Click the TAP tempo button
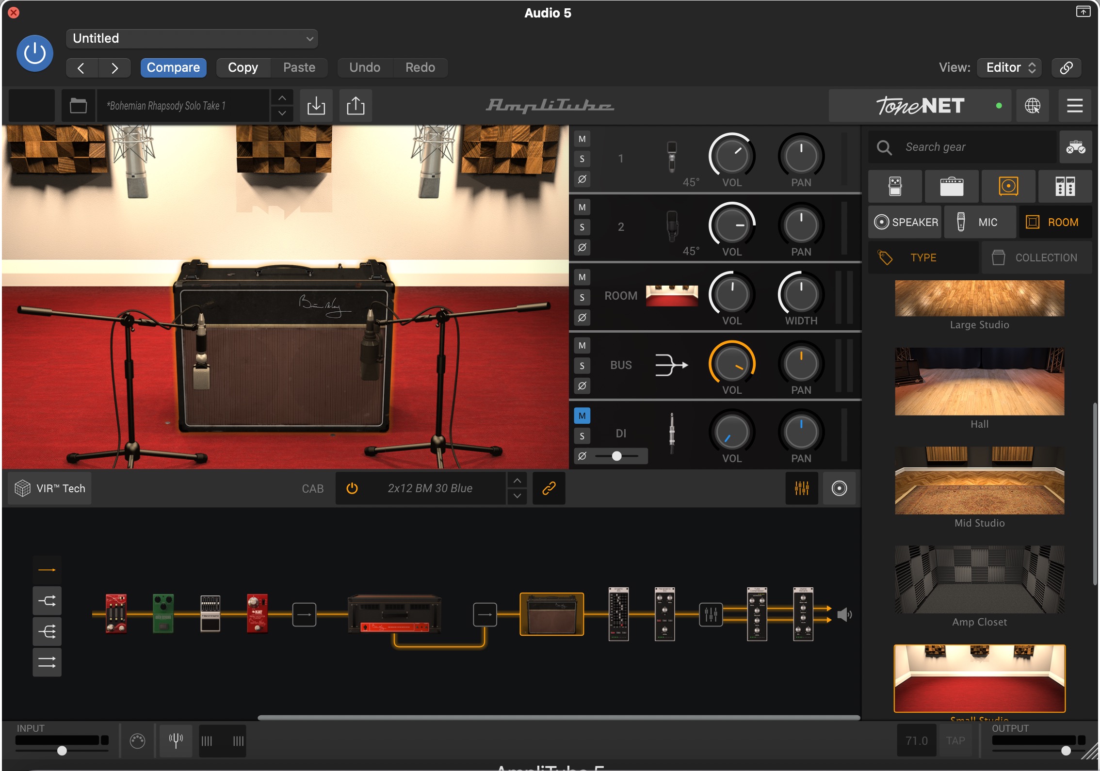 [955, 740]
